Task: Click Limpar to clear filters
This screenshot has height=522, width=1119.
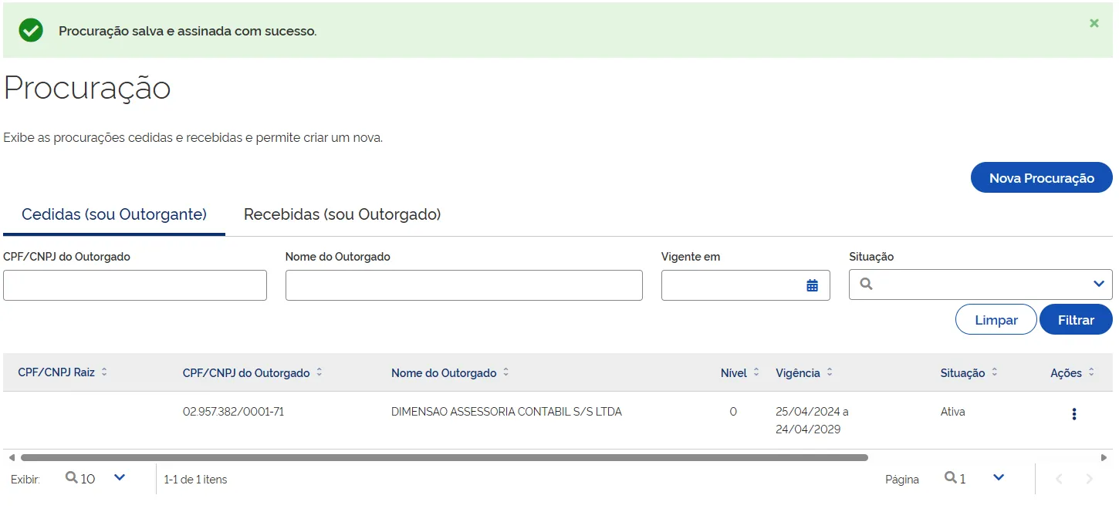Action: (996, 319)
